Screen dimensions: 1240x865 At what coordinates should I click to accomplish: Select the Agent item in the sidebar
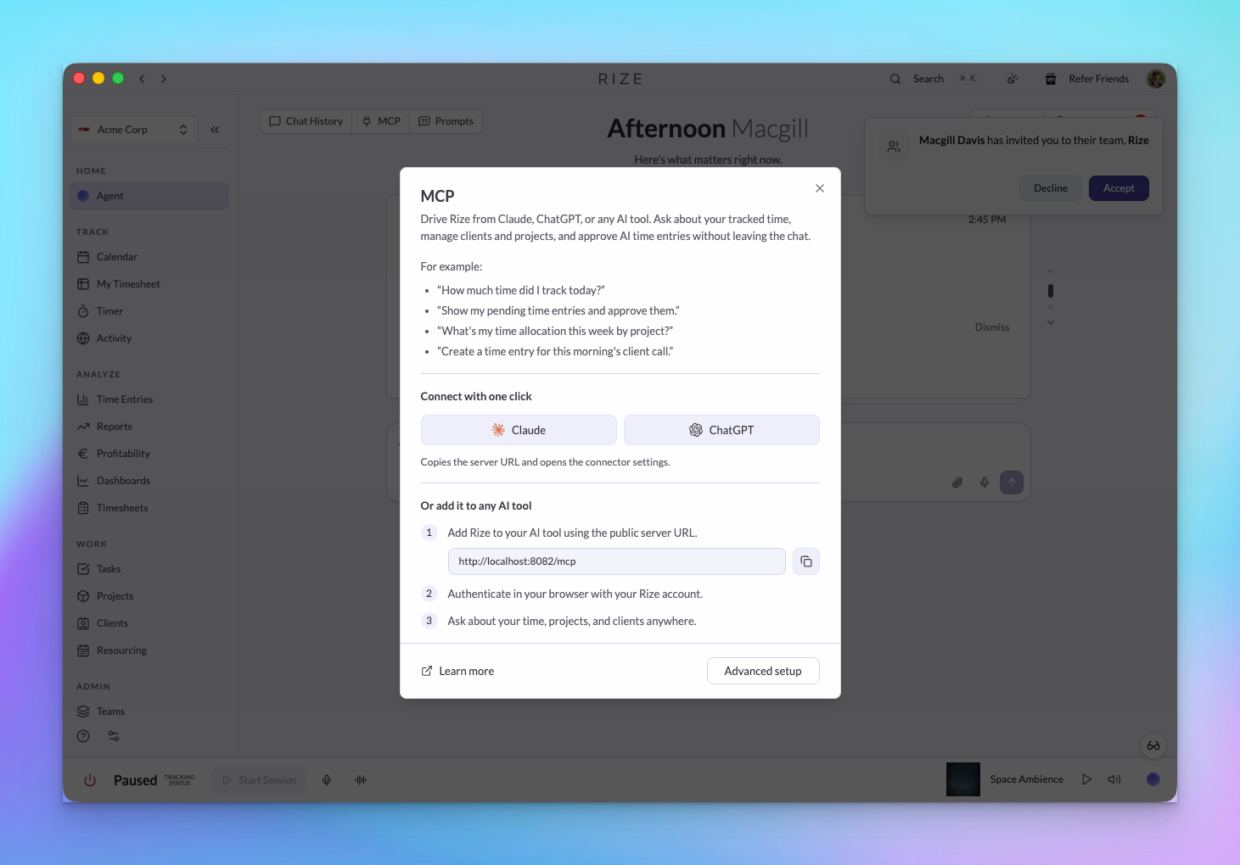[x=149, y=196]
